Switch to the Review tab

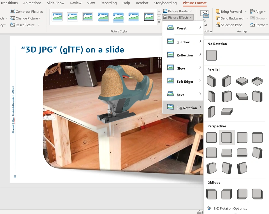(76, 3)
